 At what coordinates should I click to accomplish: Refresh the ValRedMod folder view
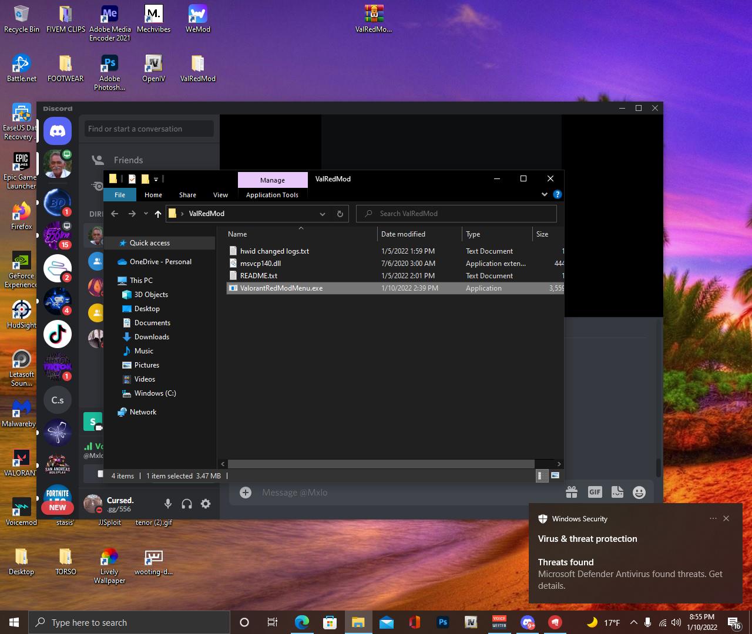click(340, 214)
